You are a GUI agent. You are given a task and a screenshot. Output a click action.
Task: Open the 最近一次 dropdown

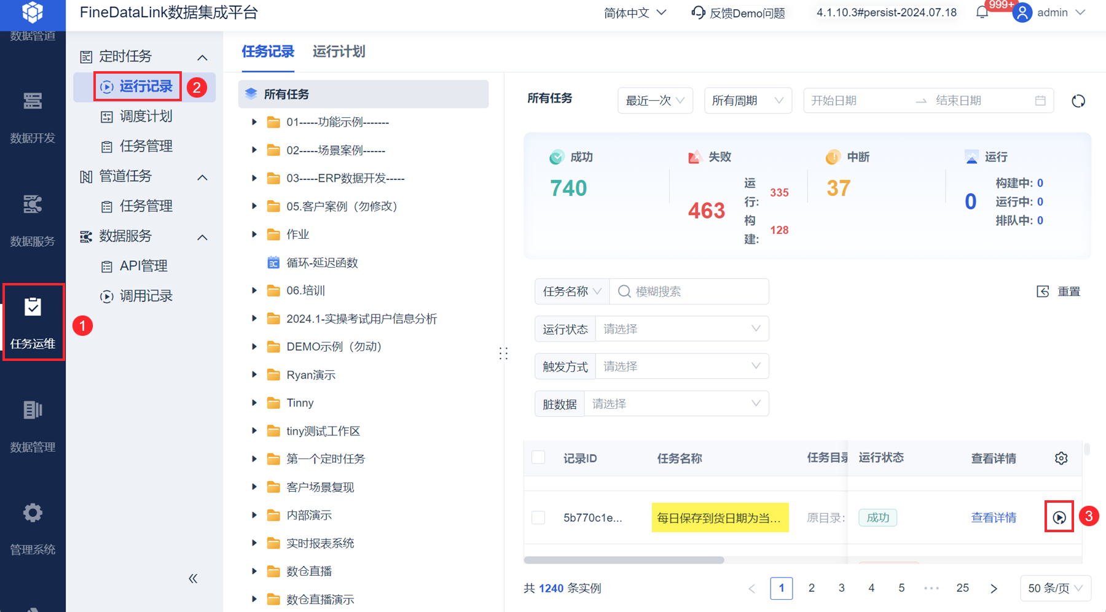[x=655, y=101]
